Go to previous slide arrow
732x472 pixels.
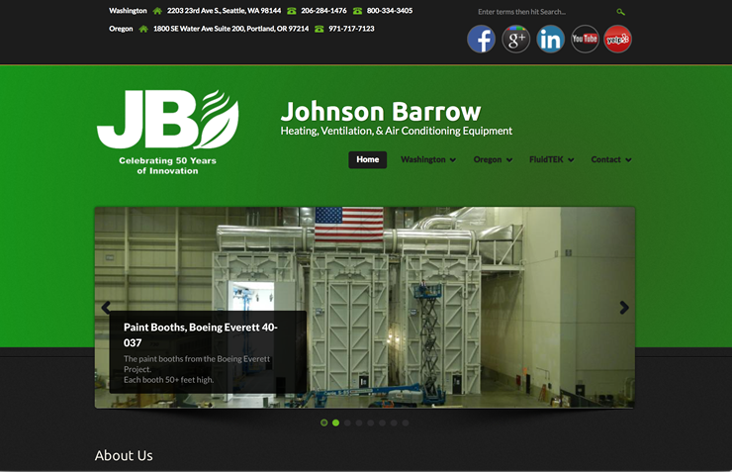click(x=106, y=307)
